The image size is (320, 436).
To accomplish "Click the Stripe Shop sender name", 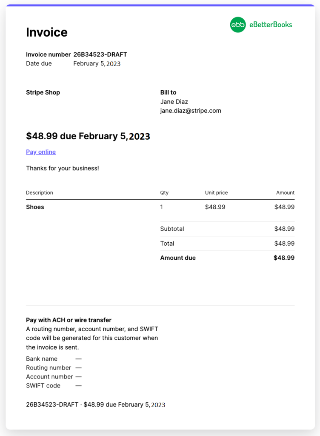I will tap(43, 92).
